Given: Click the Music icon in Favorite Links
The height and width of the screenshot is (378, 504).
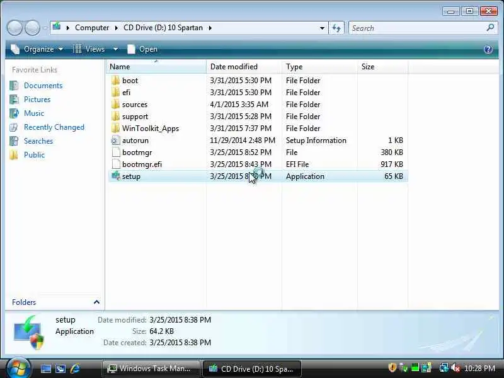Looking at the screenshot, I should [x=14, y=113].
